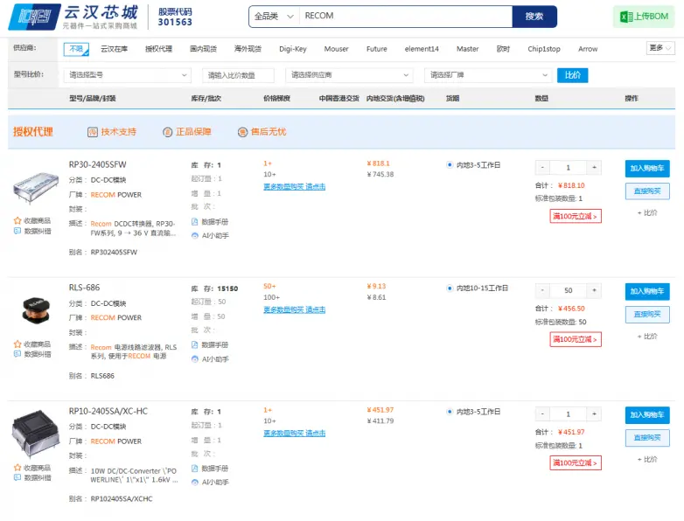
Task: Favorite RP30-2405SFW with star icon
Action: [x=17, y=220]
